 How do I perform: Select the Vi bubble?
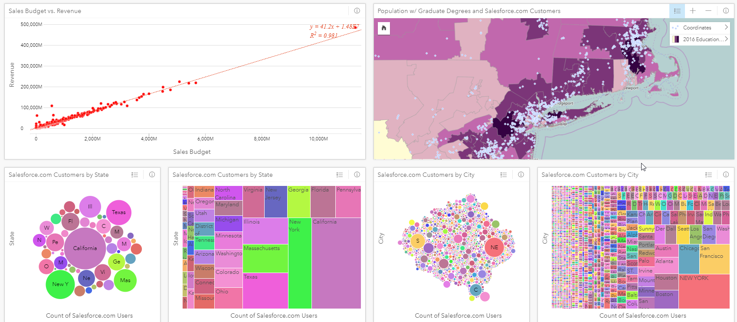click(x=103, y=272)
